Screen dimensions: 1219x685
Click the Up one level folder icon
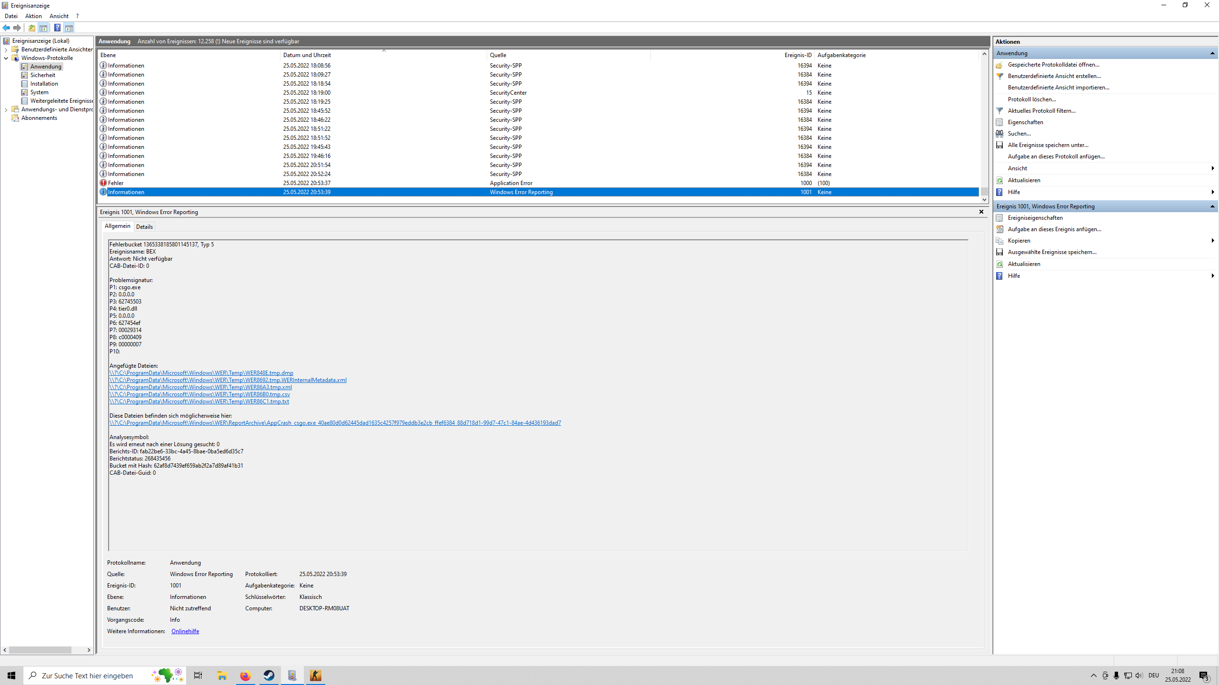(x=32, y=28)
